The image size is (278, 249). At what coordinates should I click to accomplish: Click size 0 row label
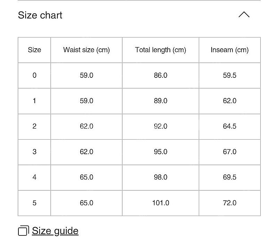(34, 75)
